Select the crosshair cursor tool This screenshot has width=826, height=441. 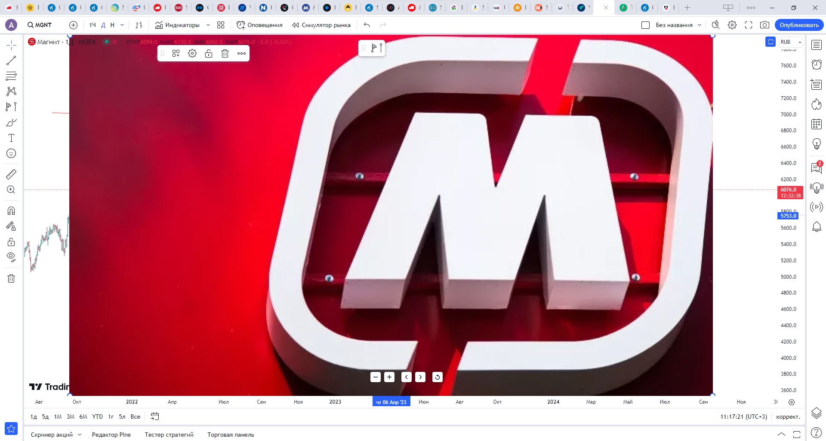(x=11, y=45)
